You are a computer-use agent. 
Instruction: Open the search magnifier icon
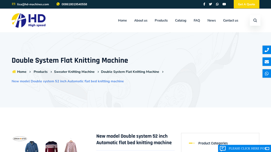[255, 20]
